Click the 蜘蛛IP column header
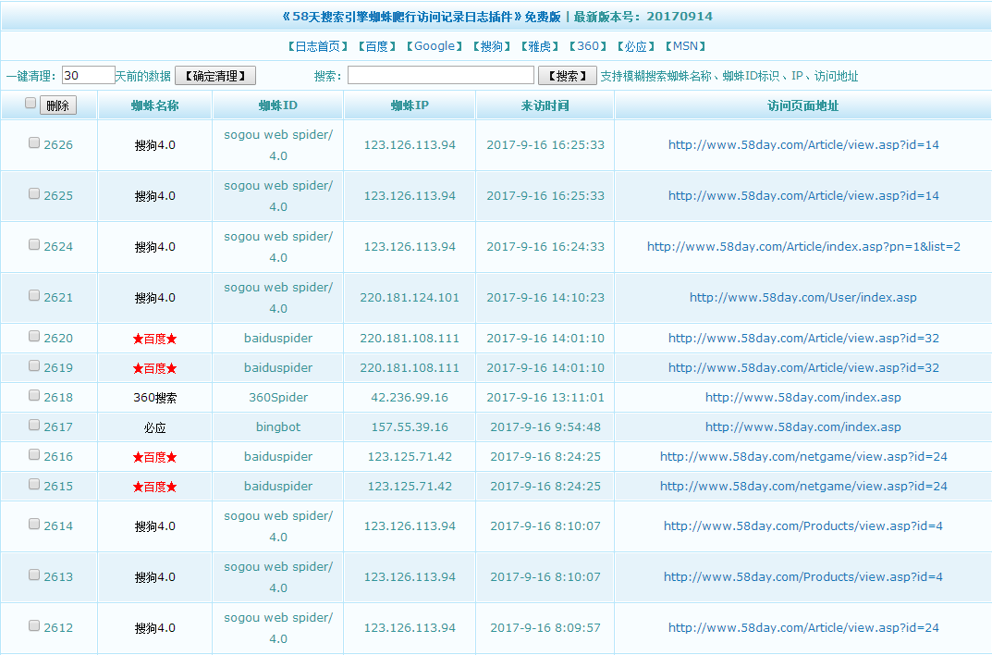This screenshot has width=992, height=655. point(410,105)
